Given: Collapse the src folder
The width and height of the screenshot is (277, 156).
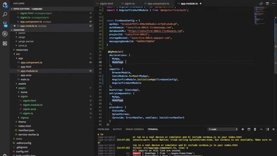Looking at the screenshot, I should (18, 54).
